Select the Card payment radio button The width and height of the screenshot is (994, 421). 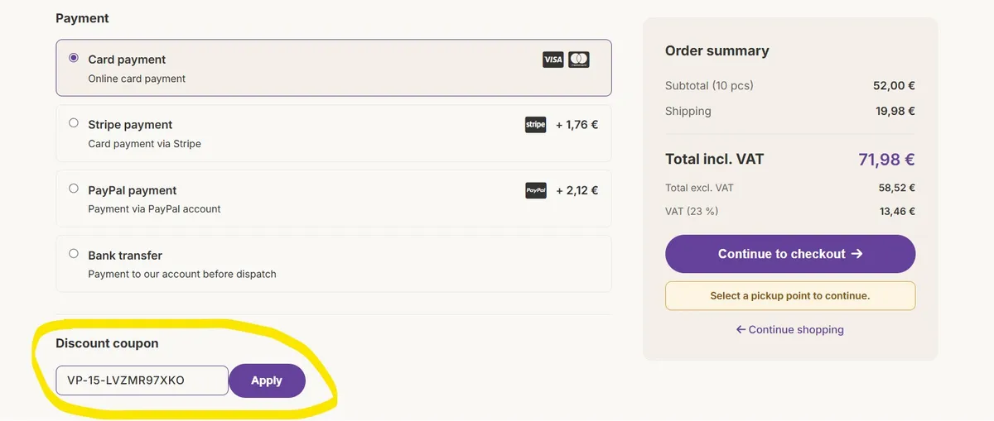[x=74, y=58]
